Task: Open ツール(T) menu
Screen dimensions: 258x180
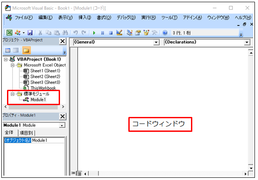Action: (170, 18)
